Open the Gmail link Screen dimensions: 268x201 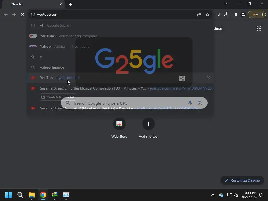(218, 28)
